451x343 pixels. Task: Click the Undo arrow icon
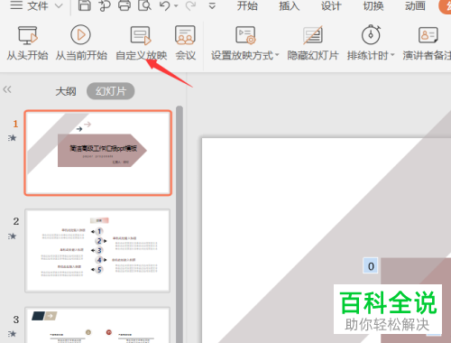point(165,5)
